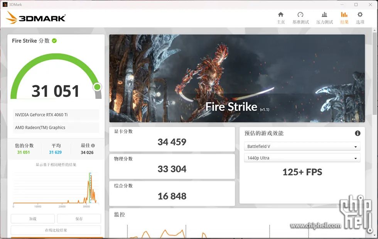Click the 平均 31 629 value
This screenshot has height=239, width=378.
click(x=56, y=153)
